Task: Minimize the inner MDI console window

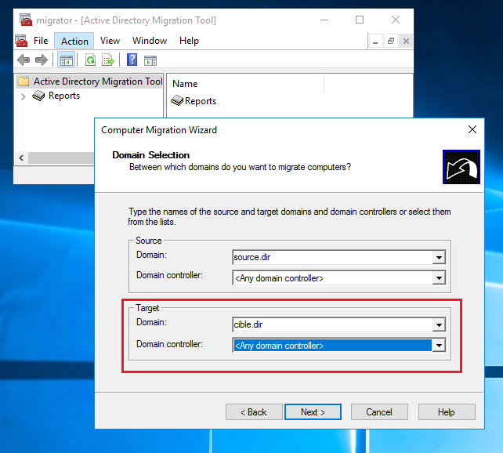Action: click(x=375, y=41)
